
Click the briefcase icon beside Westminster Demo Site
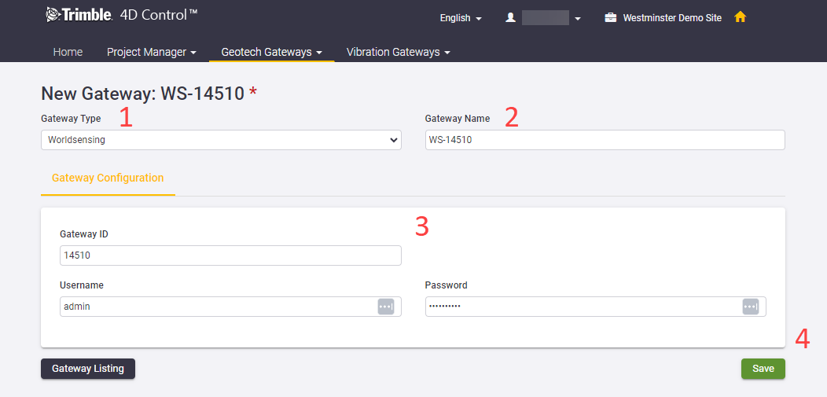610,18
